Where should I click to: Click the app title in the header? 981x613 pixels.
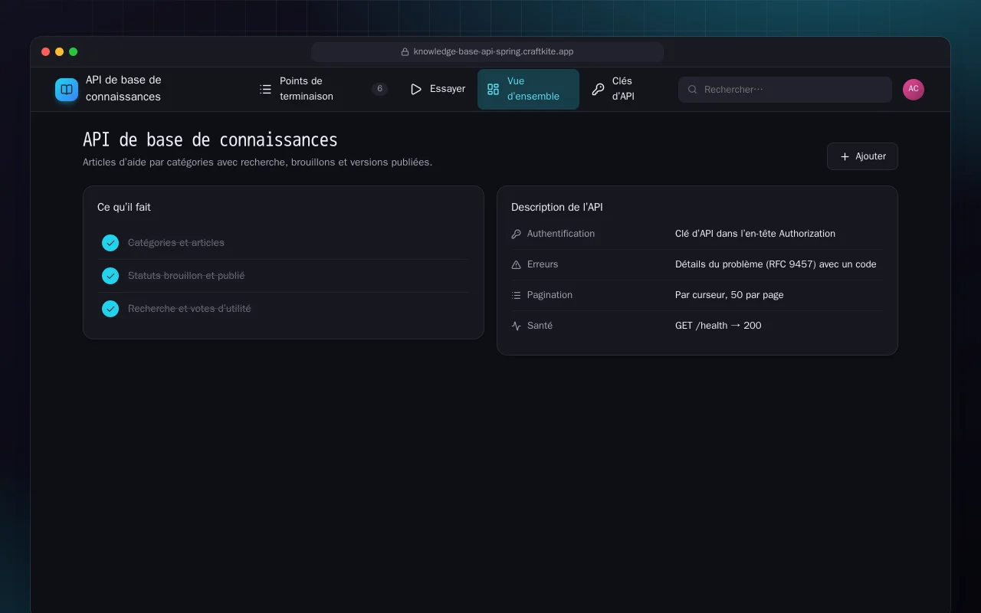123,88
